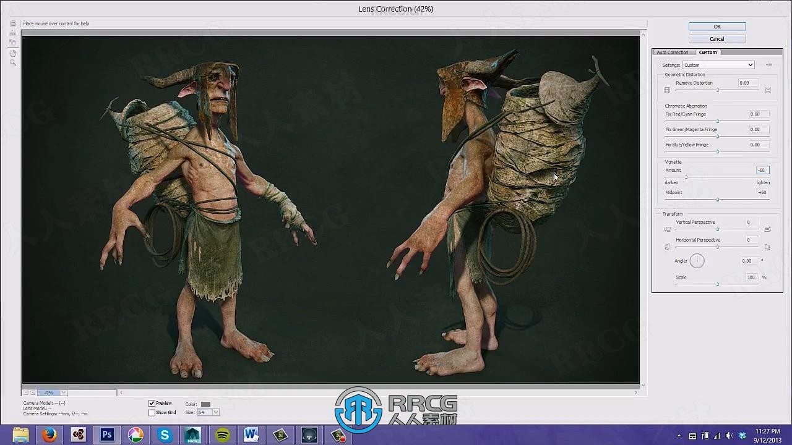Click the Fix Blue/Yellow Fringe slider
The height and width of the screenshot is (445, 792).
717,151
